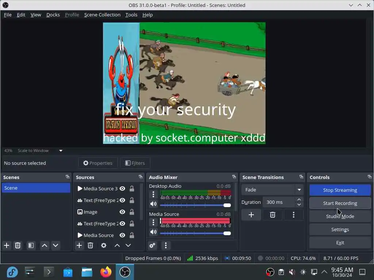Open the Tools menu
The width and height of the screenshot is (374, 280).
click(131, 15)
